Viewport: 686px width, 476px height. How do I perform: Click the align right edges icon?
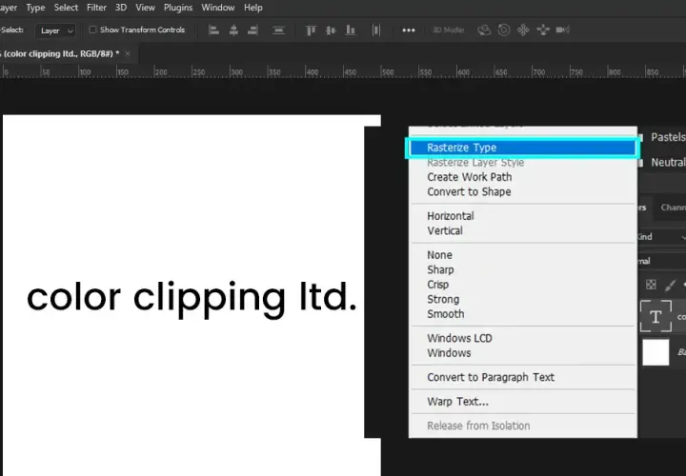click(x=252, y=30)
